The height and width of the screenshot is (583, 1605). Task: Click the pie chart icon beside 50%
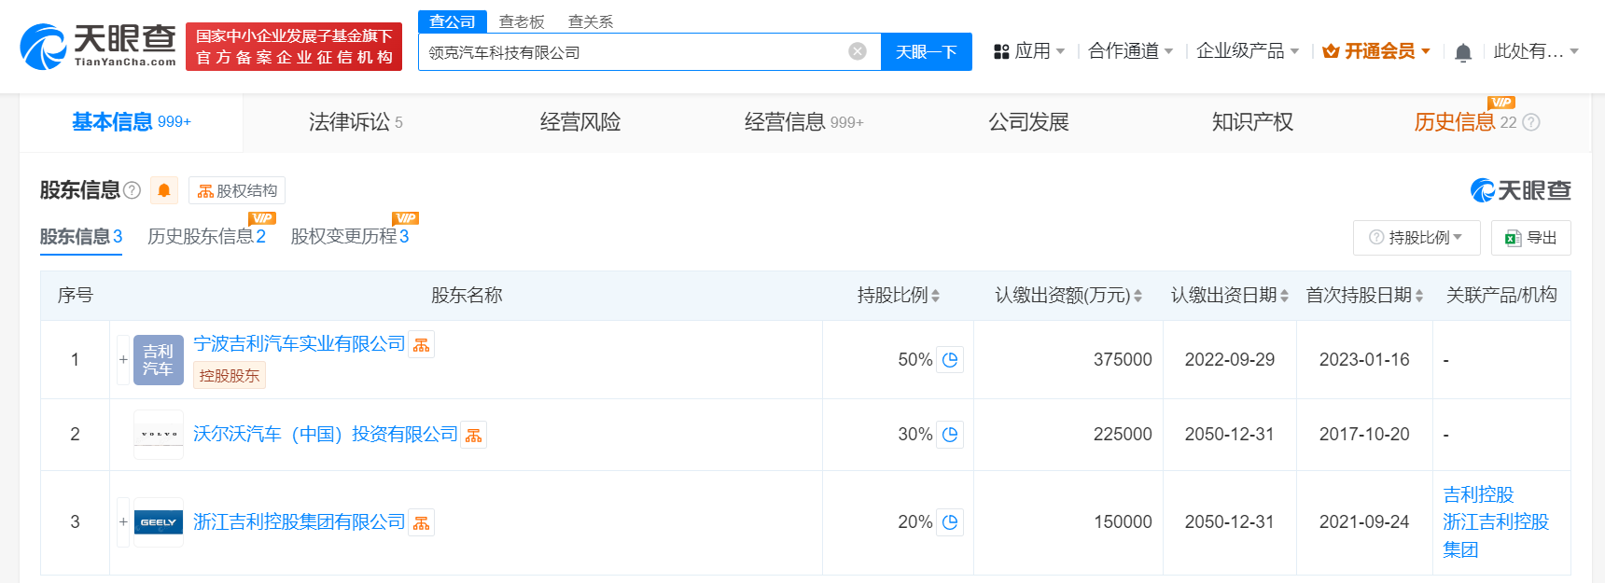950,360
